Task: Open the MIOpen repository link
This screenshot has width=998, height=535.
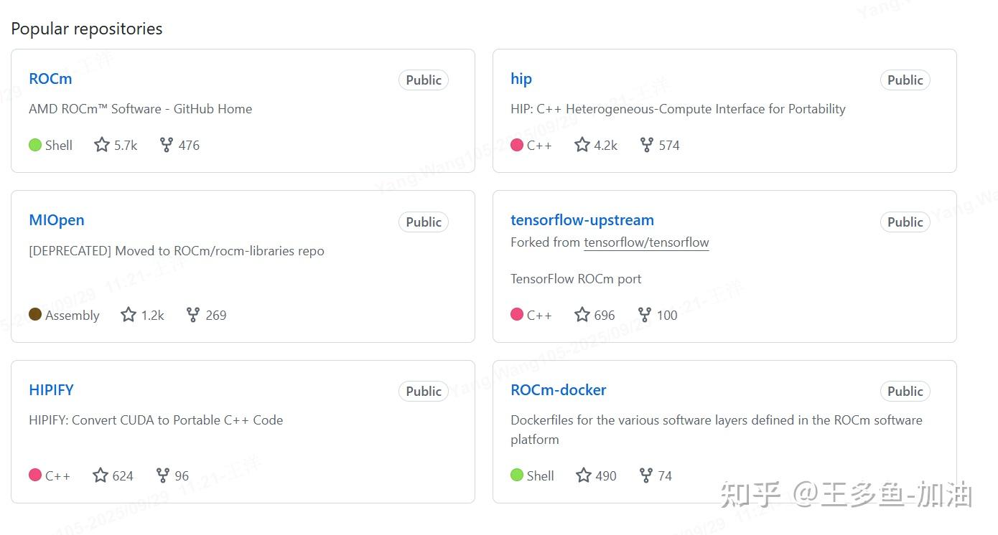Action: coord(57,220)
